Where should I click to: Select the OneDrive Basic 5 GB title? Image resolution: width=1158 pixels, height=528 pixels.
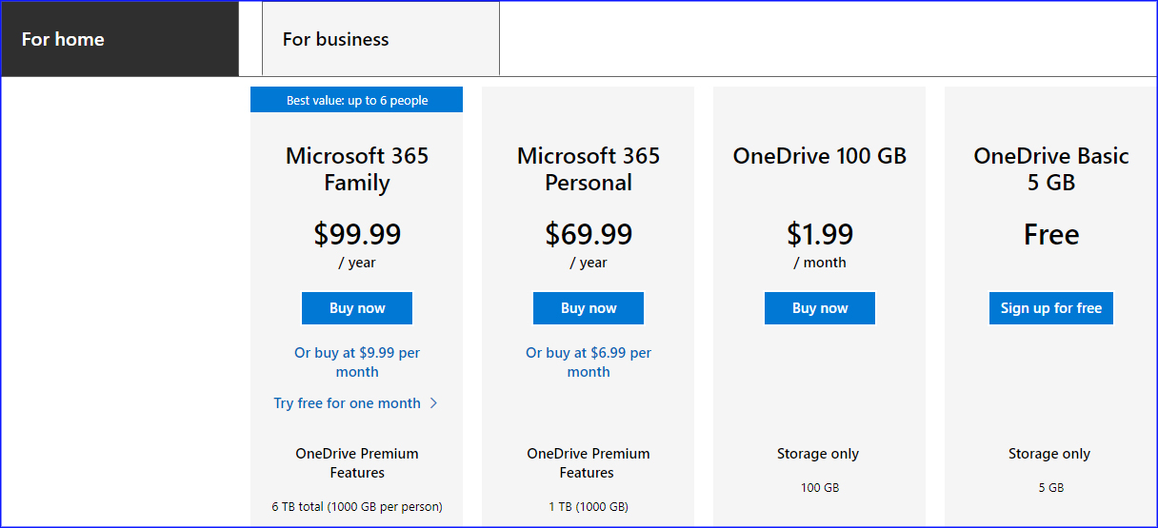pyautogui.click(x=1051, y=169)
